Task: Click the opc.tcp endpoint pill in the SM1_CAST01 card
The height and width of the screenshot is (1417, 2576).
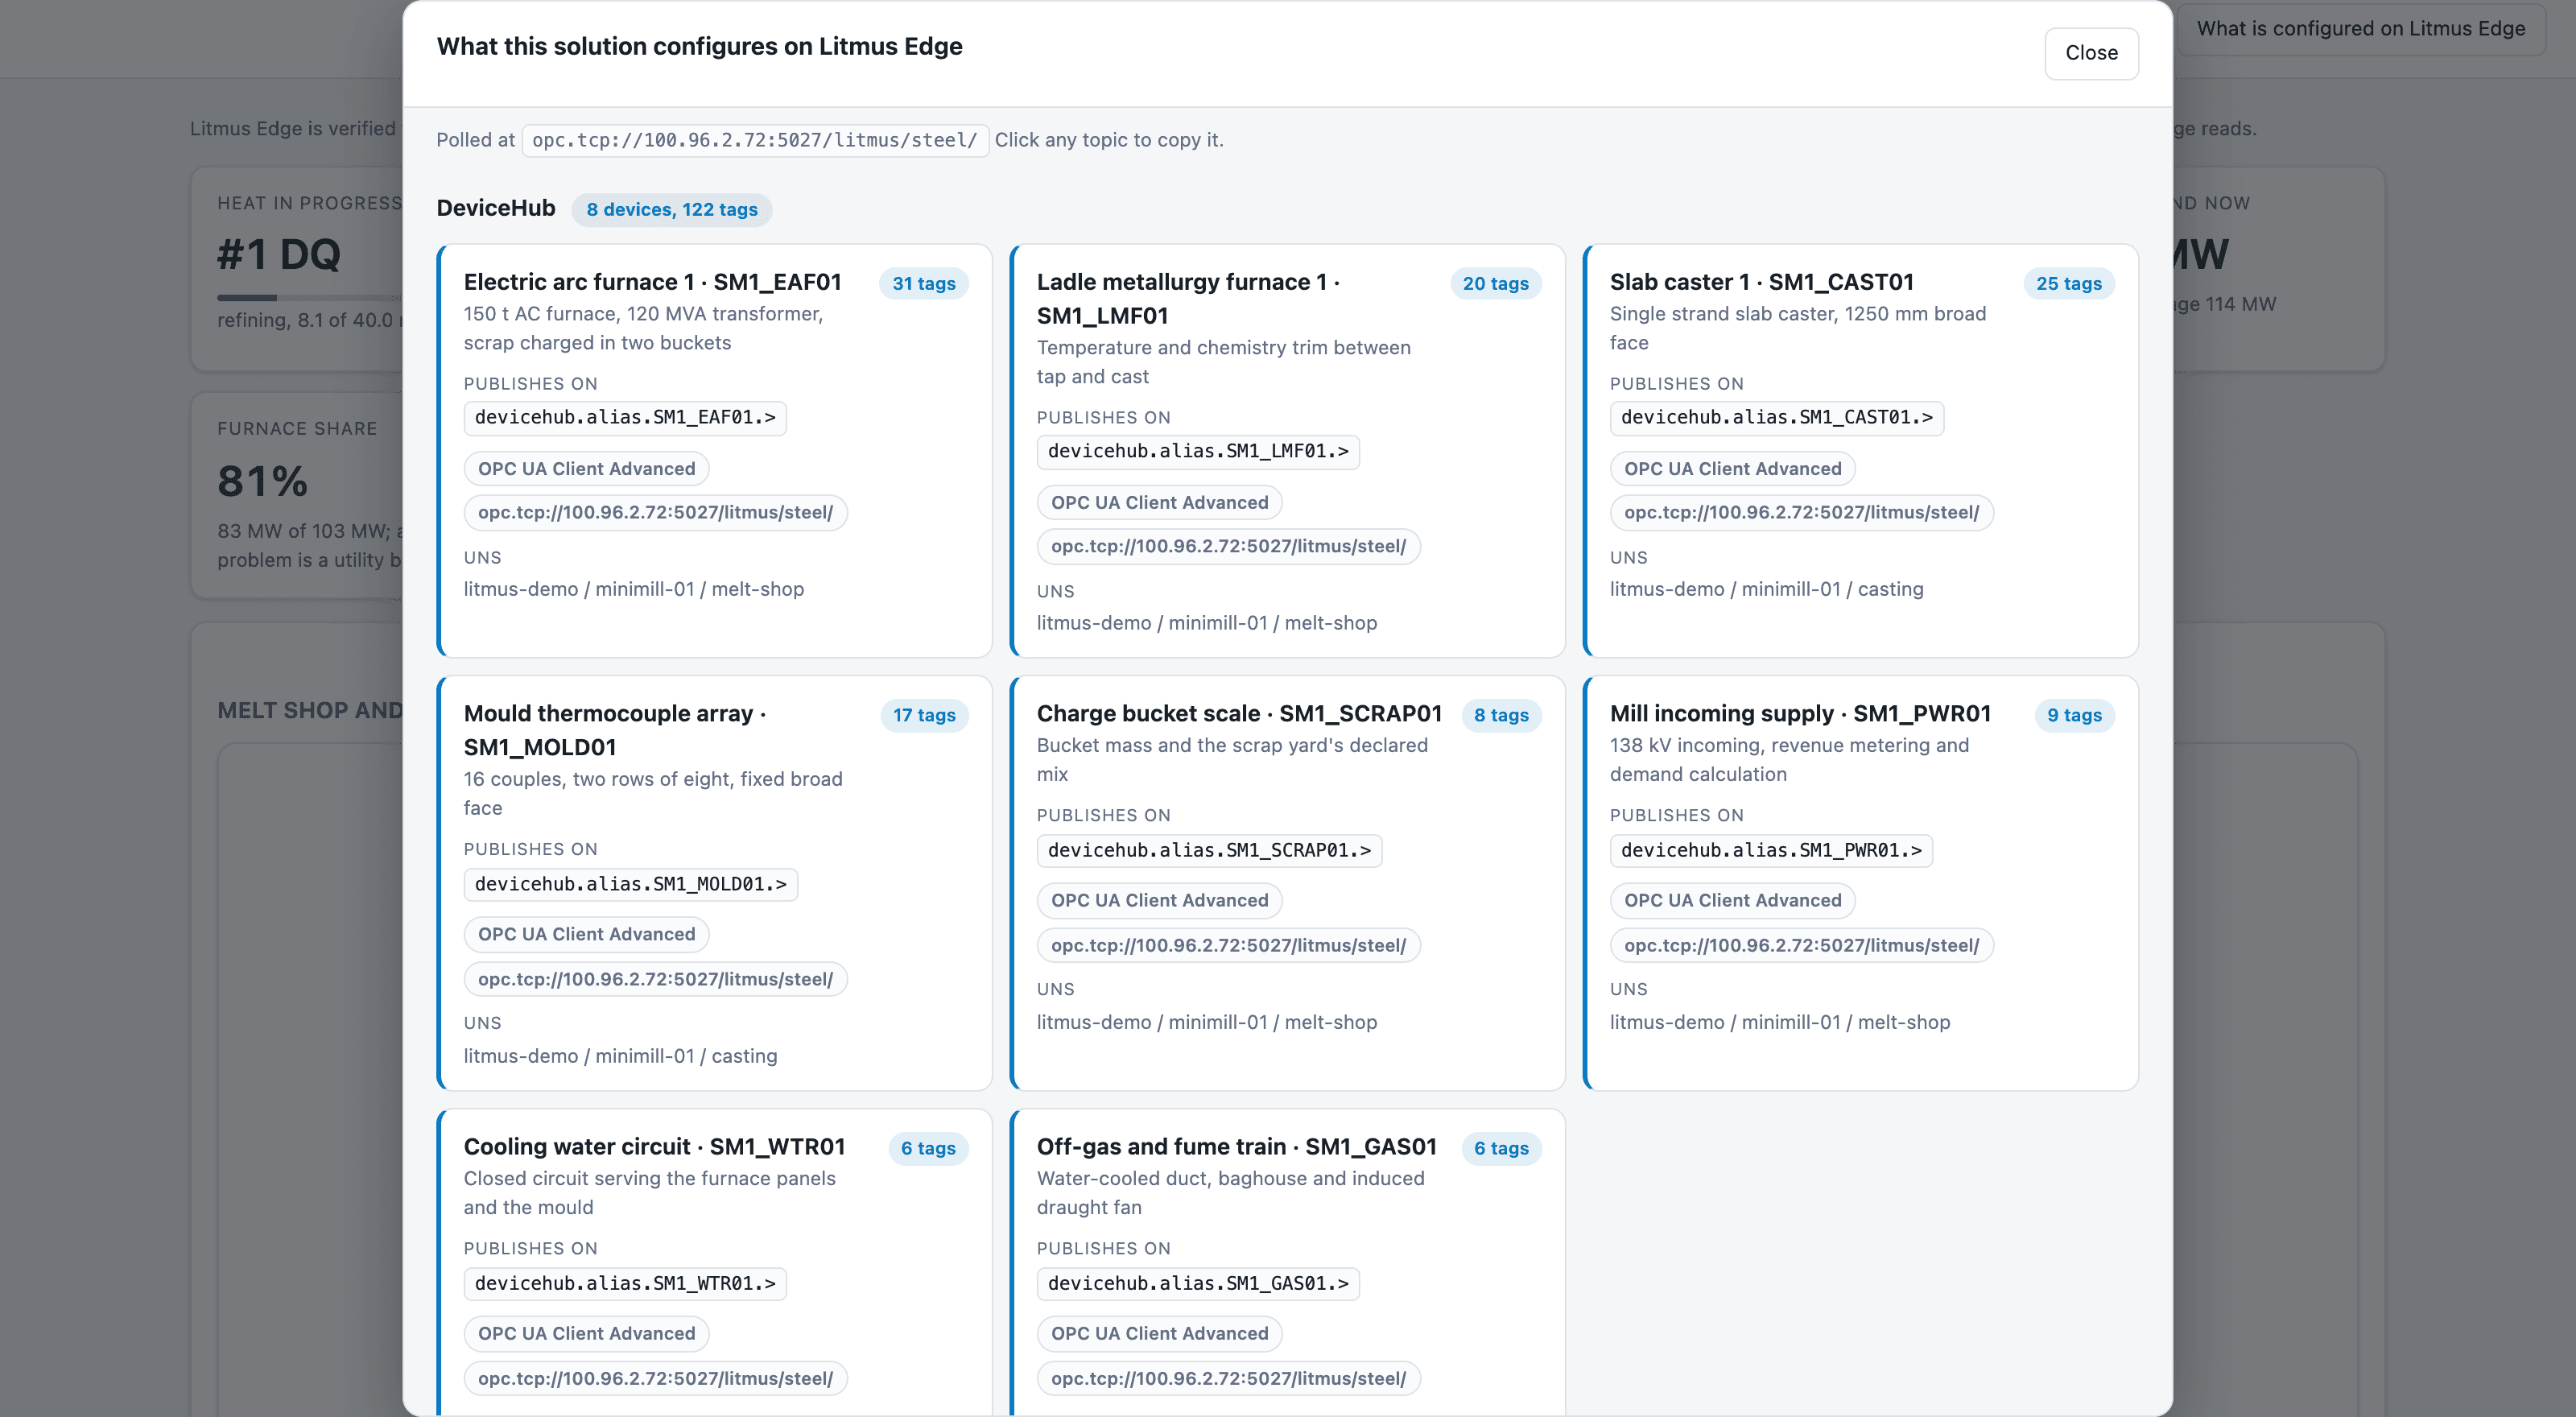Action: (1801, 513)
